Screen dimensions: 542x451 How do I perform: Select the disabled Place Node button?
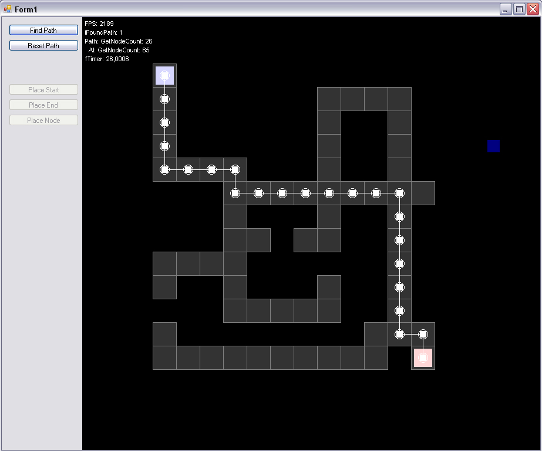43,120
